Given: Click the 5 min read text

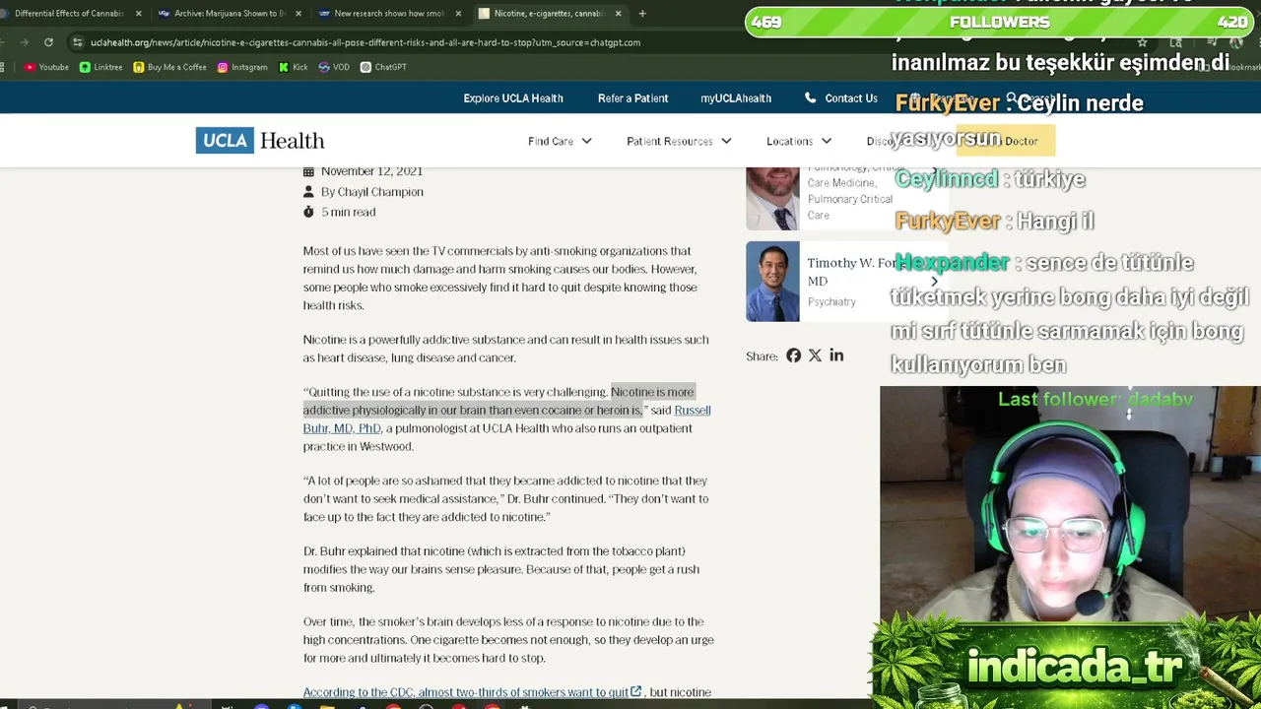Looking at the screenshot, I should [x=348, y=212].
